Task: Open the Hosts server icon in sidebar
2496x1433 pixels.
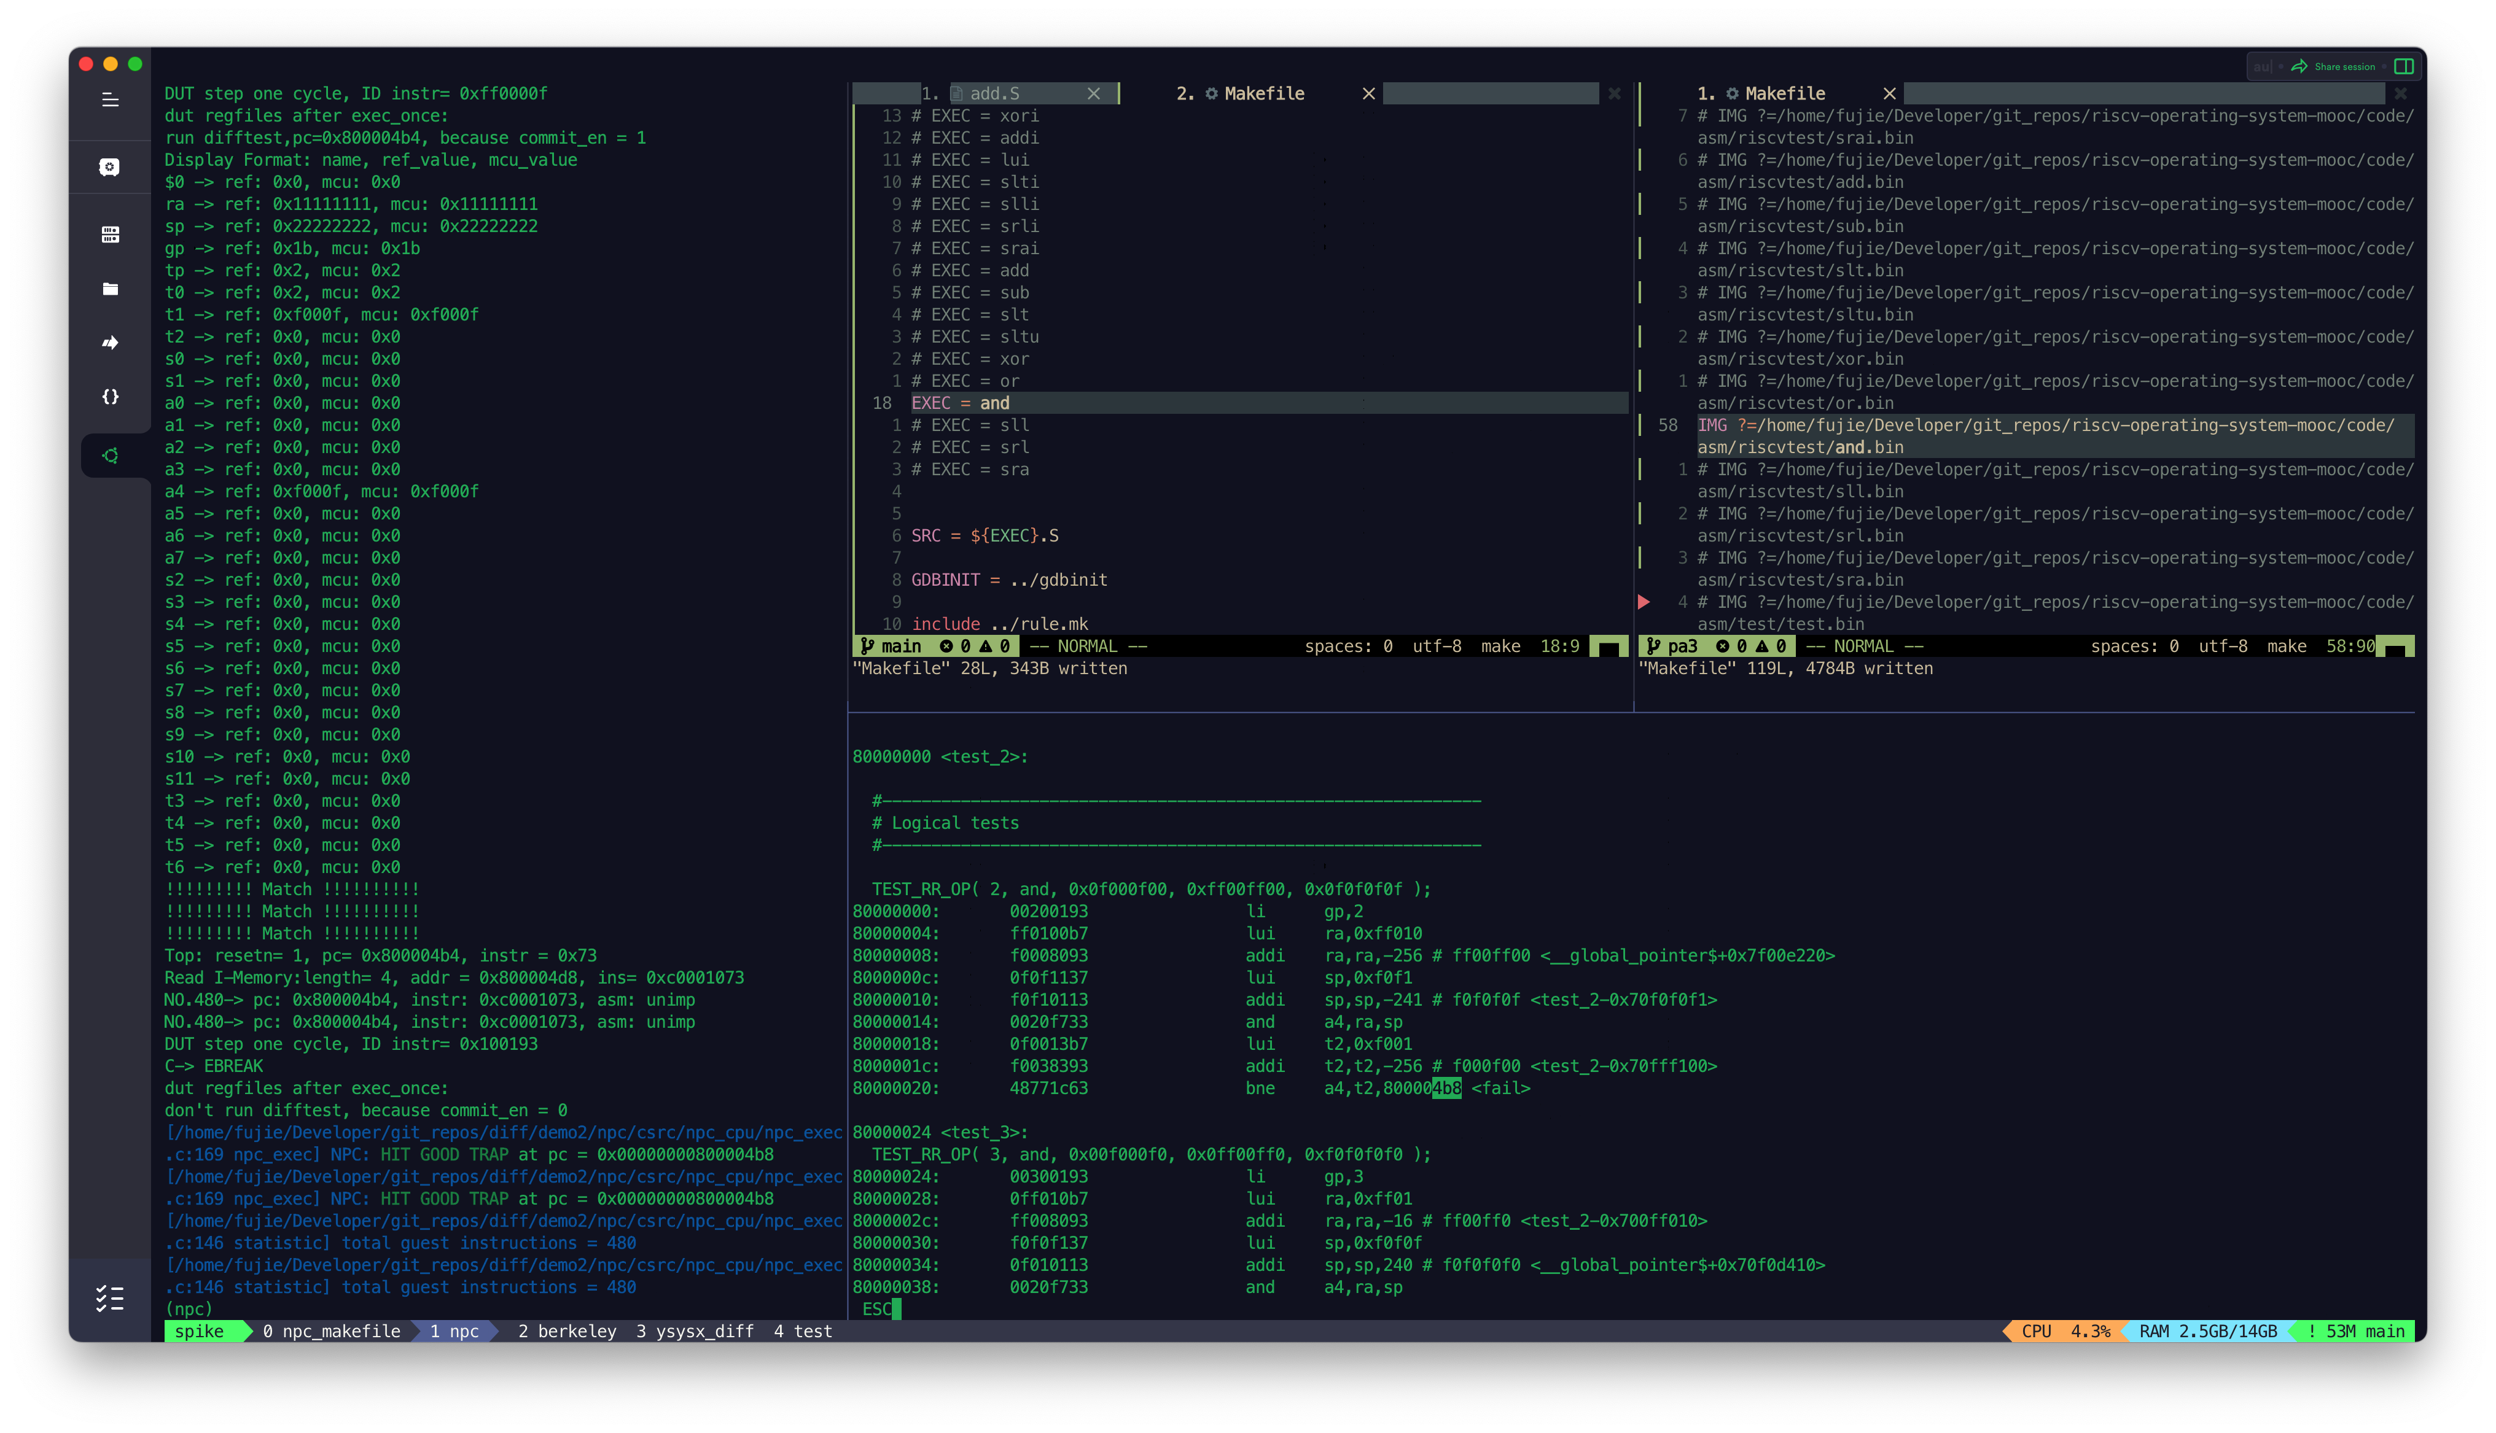Action: coord(110,235)
